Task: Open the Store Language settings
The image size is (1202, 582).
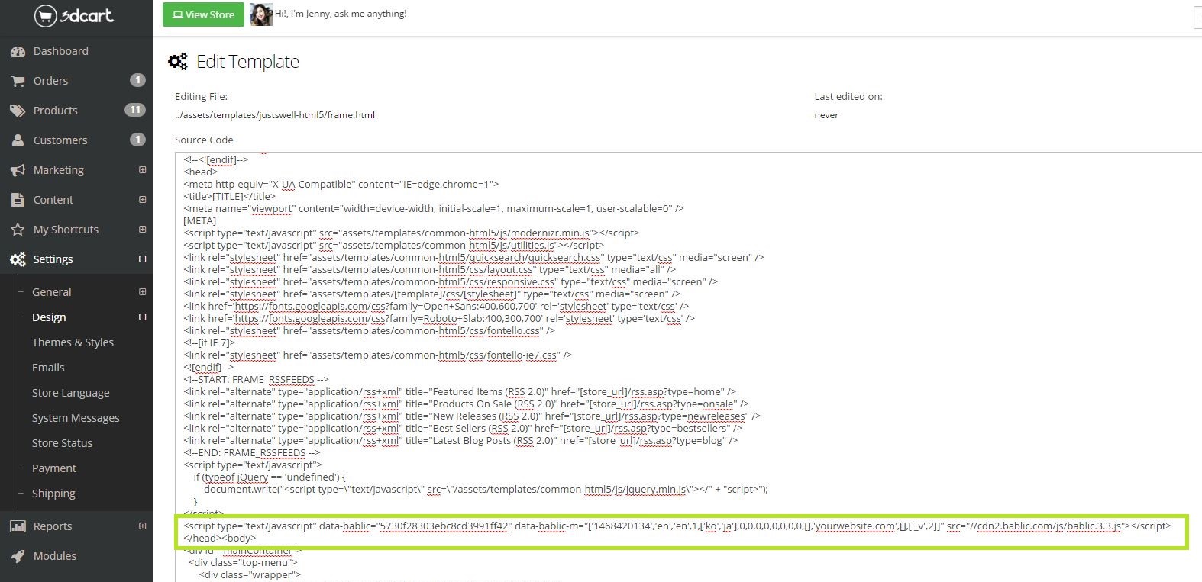Action: coord(70,393)
